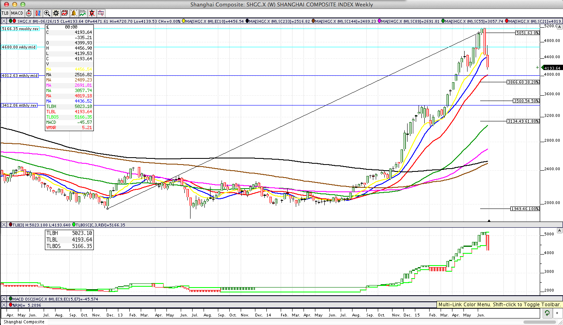Close the MACD OSC pane
Viewport: 563px width, 325px height.
click(4, 299)
